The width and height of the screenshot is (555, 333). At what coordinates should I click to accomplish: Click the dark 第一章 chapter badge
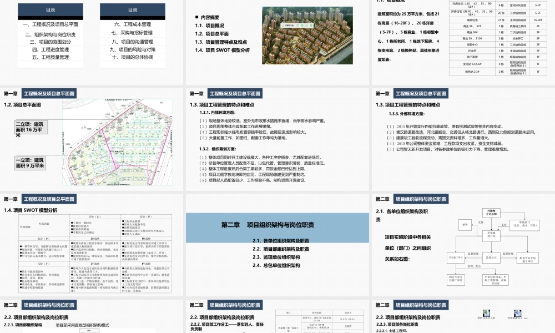[x=12, y=93]
